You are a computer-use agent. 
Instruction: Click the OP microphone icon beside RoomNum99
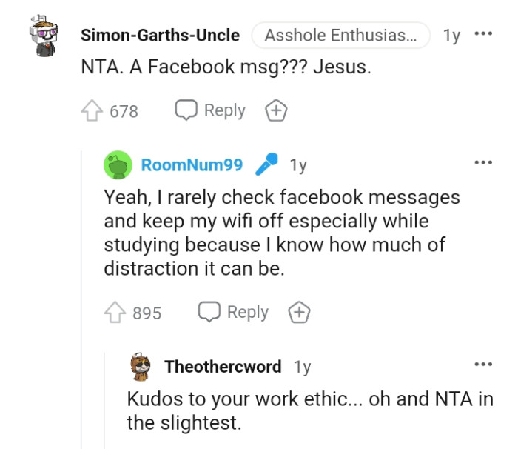pos(266,165)
